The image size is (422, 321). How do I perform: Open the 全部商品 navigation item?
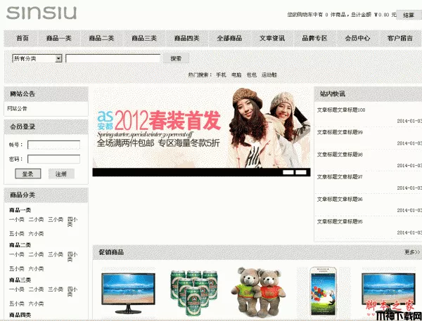[229, 38]
